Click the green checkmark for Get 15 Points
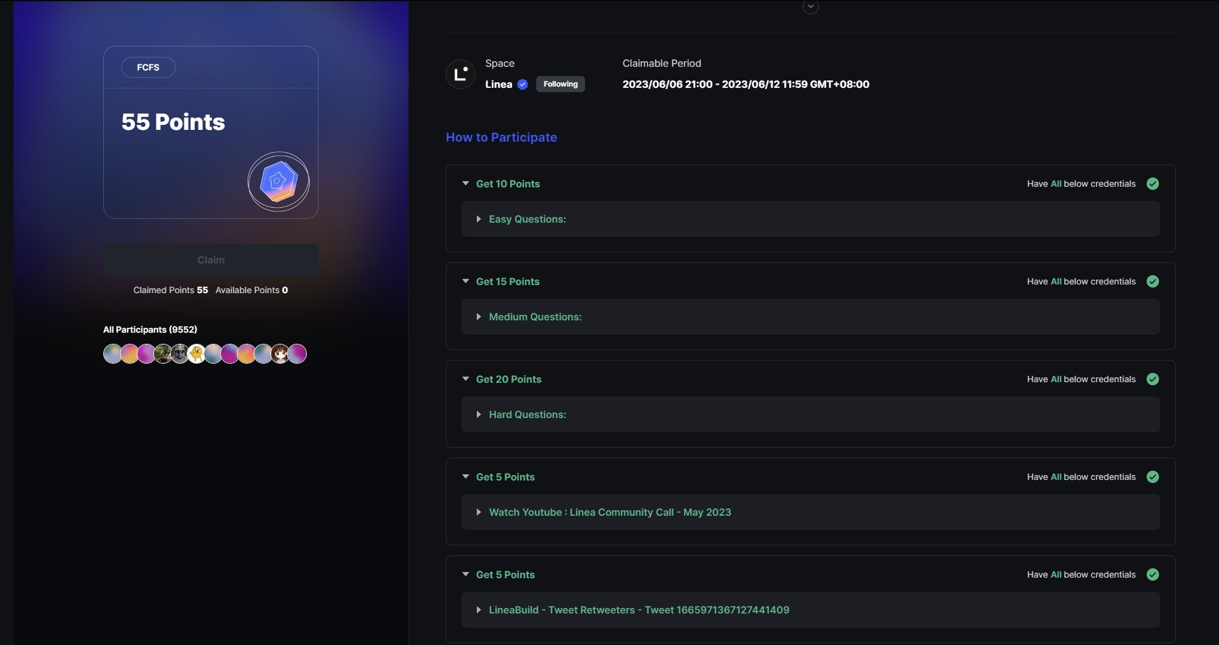Viewport: 1219px width, 645px height. click(1153, 281)
